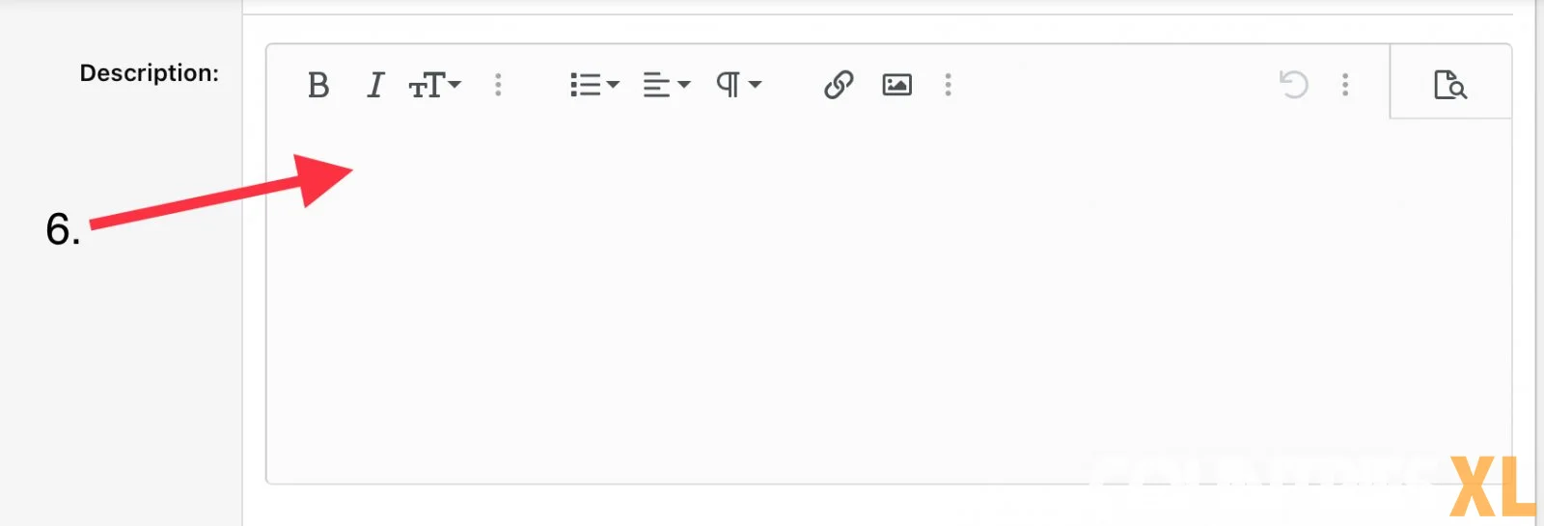Insert a hyperlink using the chain icon

839,85
